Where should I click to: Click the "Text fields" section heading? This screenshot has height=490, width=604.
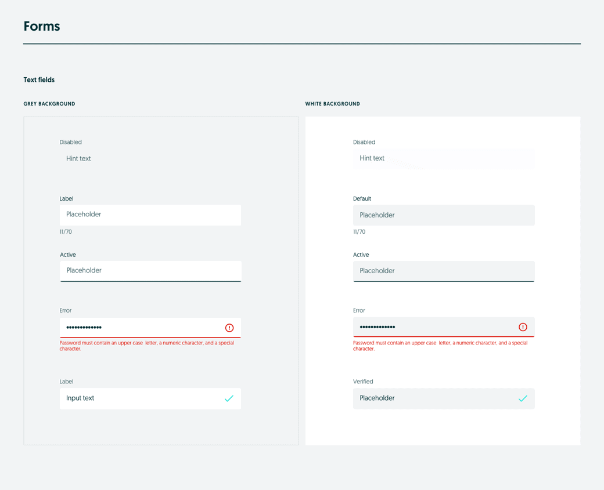(x=39, y=80)
